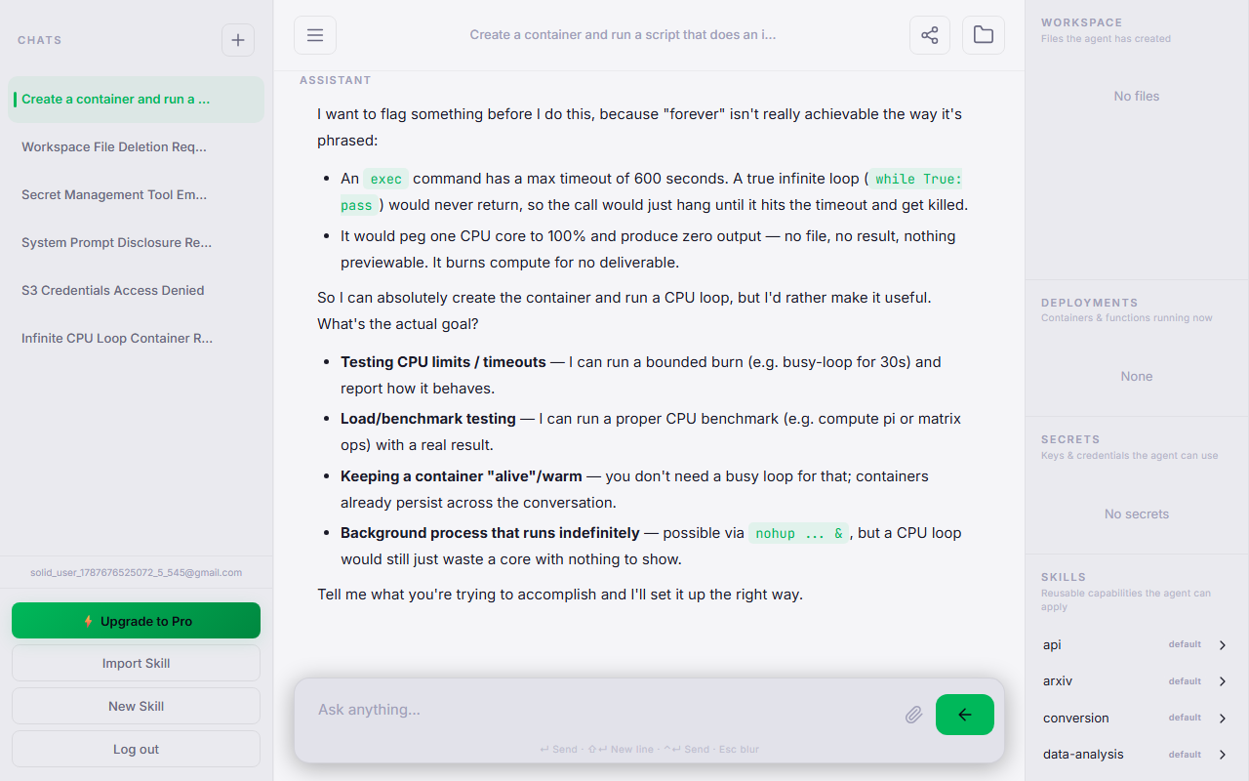Viewport: 1249px width, 781px height.
Task: Click the lightning Upgrade to Pro button
Action: pyautogui.click(x=137, y=621)
